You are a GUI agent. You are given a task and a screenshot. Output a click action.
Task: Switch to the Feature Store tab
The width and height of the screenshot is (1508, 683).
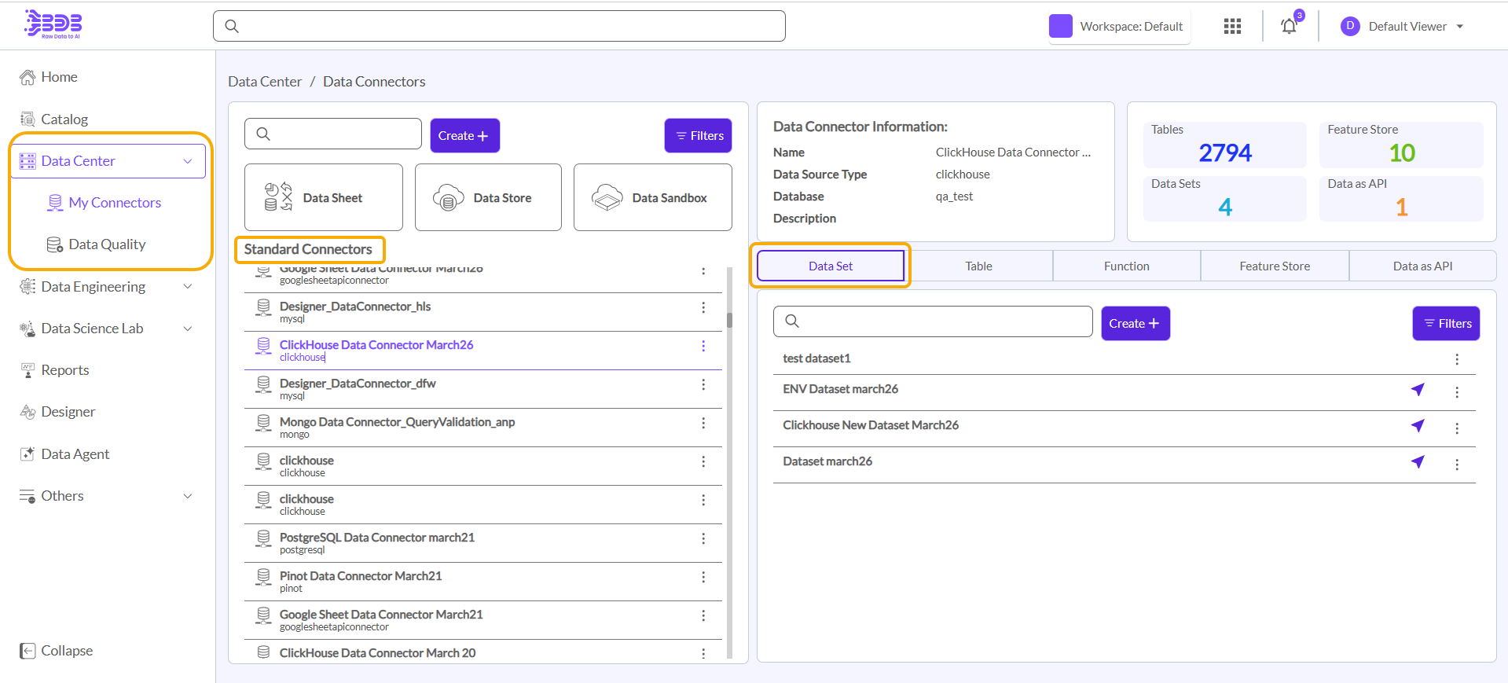coord(1274,266)
